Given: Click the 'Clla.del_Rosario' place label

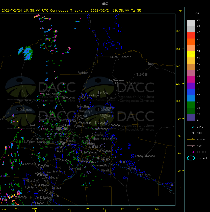Looking at the screenshot, I should (x=119, y=57).
